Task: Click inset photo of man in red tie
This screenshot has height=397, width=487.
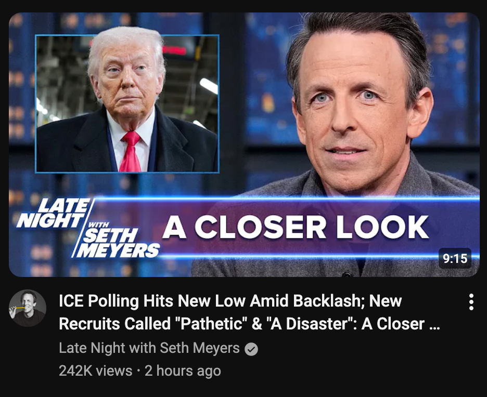Action: 127,103
